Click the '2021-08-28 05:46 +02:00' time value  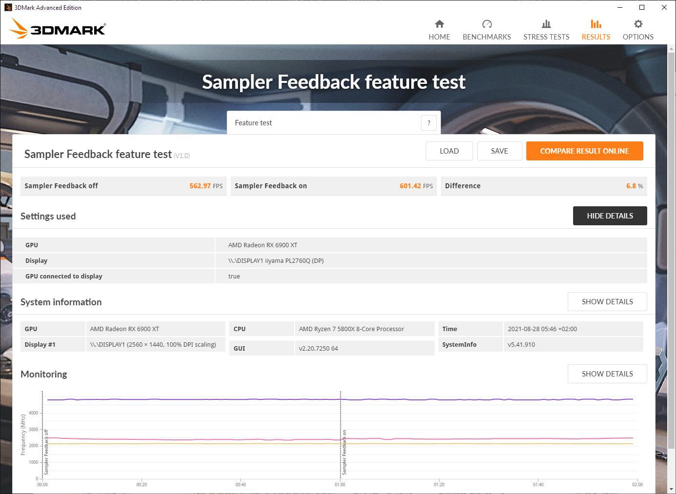[x=542, y=329]
